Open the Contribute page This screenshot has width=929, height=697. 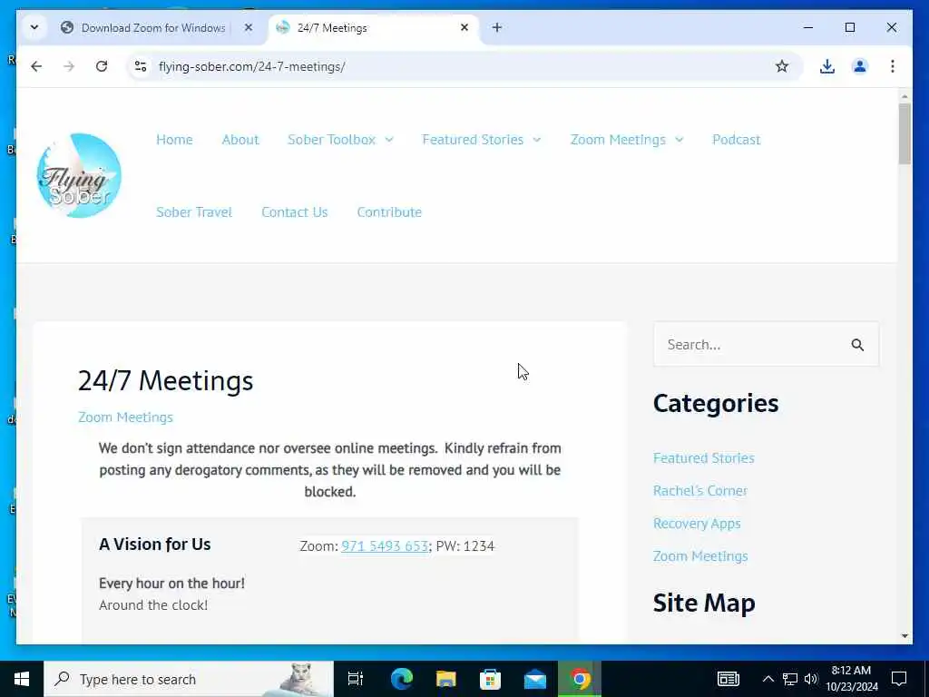[x=389, y=212]
